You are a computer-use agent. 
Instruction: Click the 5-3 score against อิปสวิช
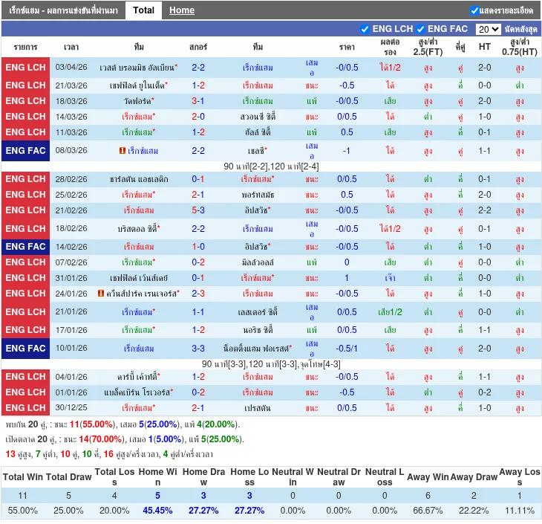tap(198, 210)
